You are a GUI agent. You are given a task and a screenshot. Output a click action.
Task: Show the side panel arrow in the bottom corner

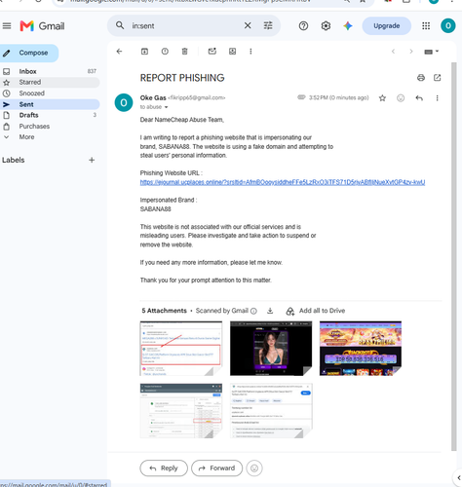(459, 478)
